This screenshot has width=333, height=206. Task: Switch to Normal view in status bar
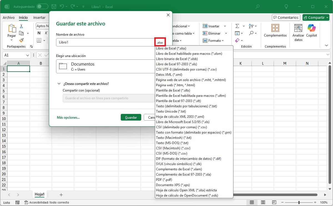click(x=252, y=202)
